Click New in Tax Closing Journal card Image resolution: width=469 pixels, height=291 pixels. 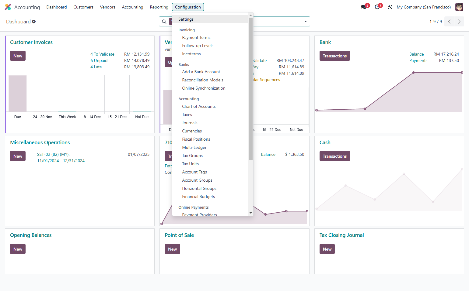[x=327, y=249]
